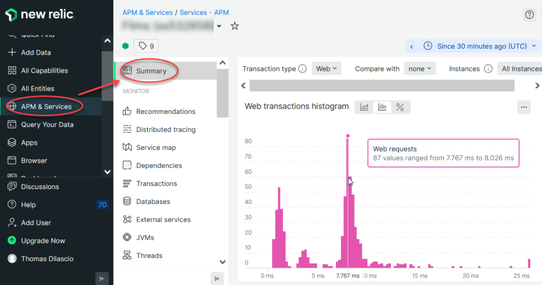542x285 pixels.
Task: Select APM & Services in sidebar
Action: (46, 106)
